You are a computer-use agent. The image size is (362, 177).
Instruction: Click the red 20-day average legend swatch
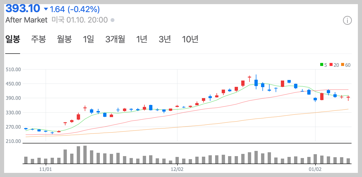point(331,65)
